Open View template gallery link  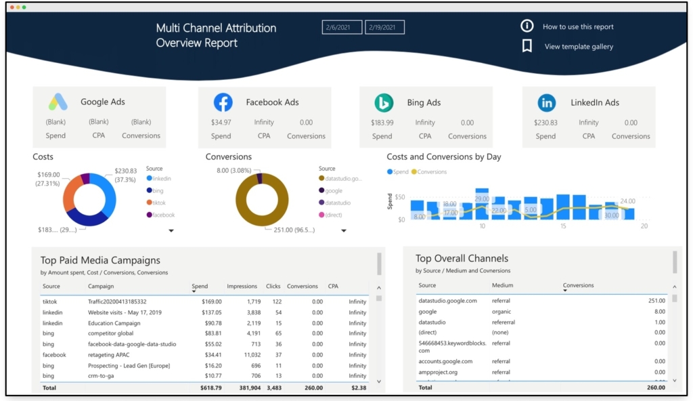(579, 47)
